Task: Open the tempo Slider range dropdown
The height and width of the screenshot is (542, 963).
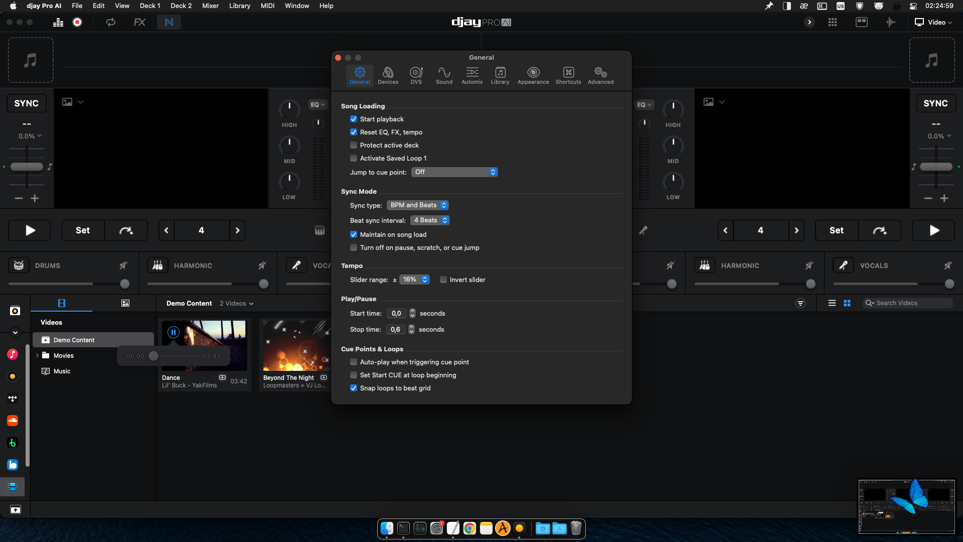Action: point(414,280)
